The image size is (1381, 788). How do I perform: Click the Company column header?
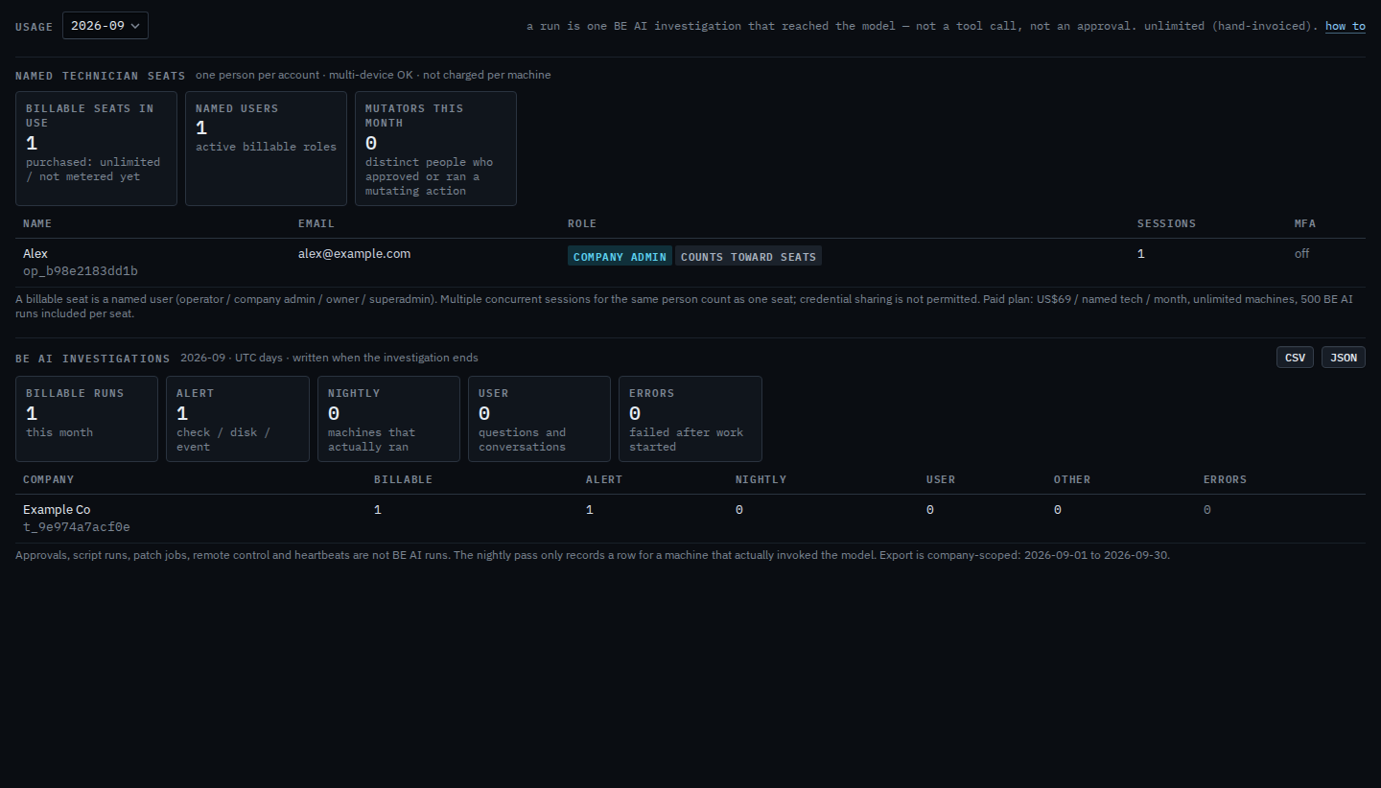(x=49, y=479)
